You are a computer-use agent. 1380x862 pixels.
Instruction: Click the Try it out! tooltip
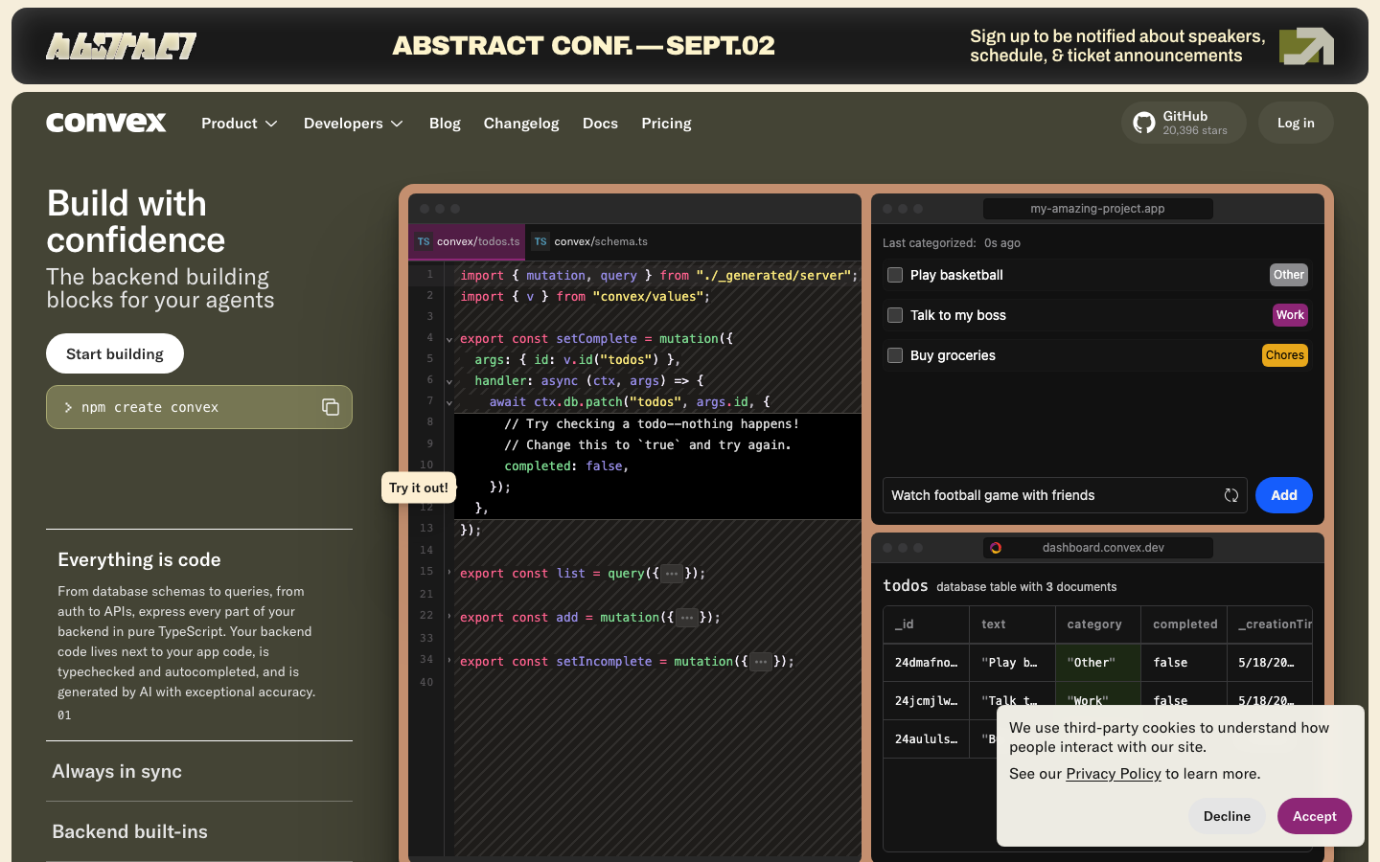click(x=419, y=488)
